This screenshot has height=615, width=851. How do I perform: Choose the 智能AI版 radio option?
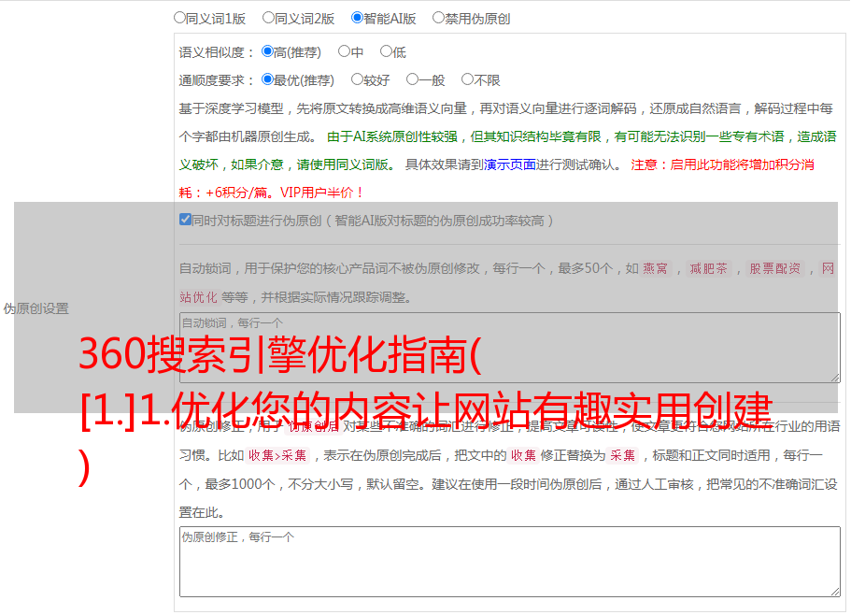point(357,18)
